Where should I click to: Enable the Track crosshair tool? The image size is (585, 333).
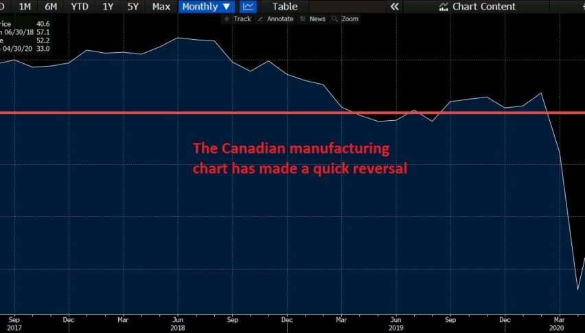(x=238, y=19)
